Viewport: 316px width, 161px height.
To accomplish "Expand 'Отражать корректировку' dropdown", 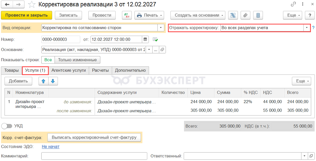I will (x=307, y=28).
